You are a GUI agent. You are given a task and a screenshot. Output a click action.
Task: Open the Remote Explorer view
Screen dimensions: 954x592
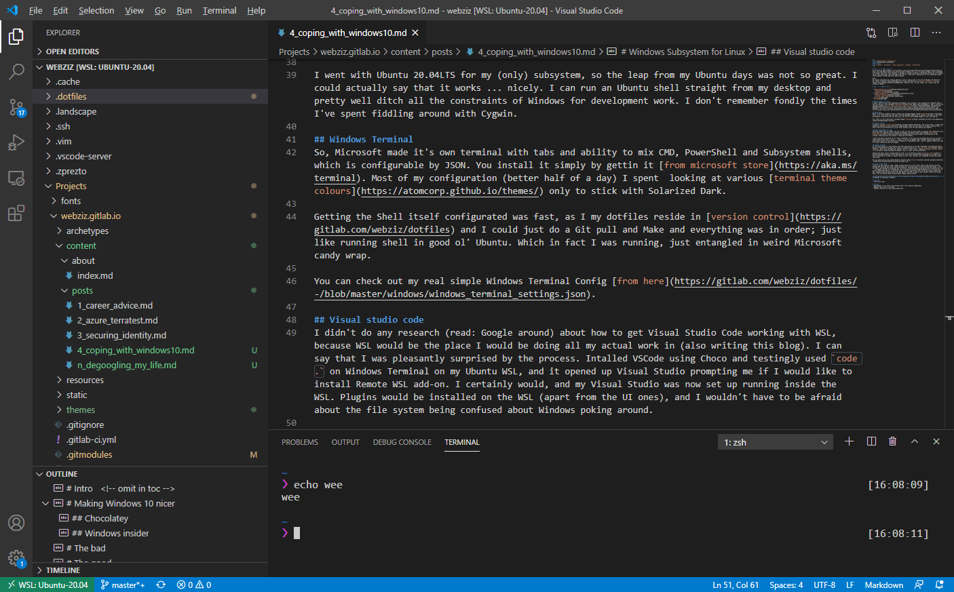click(x=16, y=178)
